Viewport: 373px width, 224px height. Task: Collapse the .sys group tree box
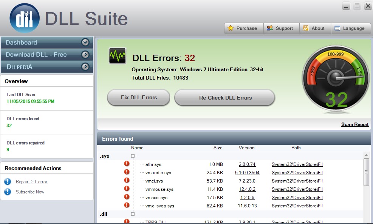click(133, 156)
